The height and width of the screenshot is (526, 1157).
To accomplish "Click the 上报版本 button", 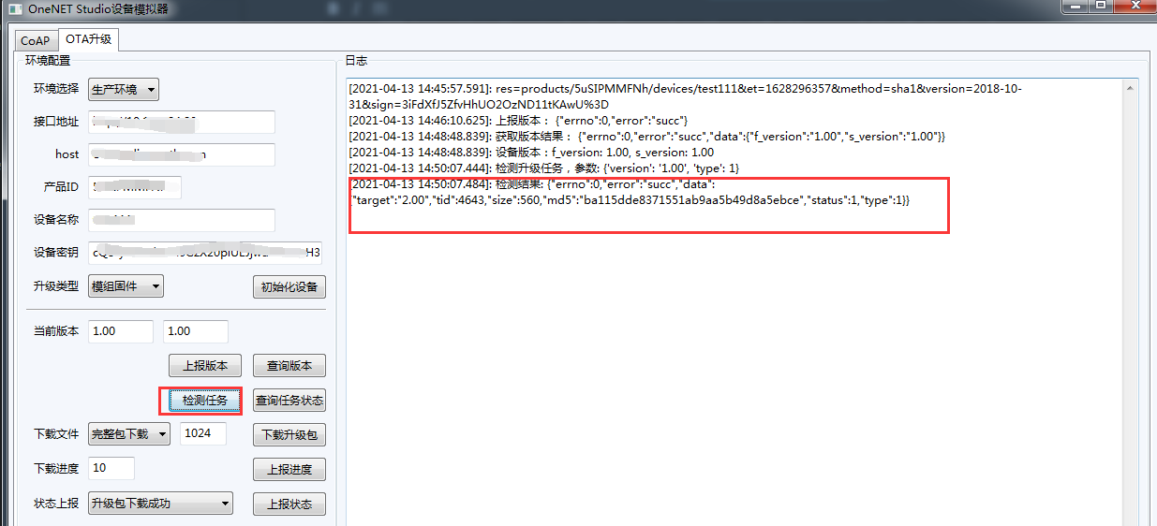I will (205, 365).
